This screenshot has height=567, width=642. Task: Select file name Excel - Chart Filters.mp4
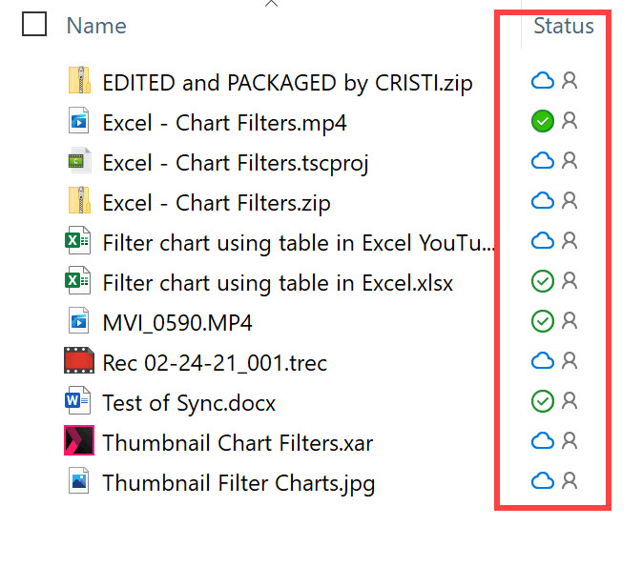point(224,123)
